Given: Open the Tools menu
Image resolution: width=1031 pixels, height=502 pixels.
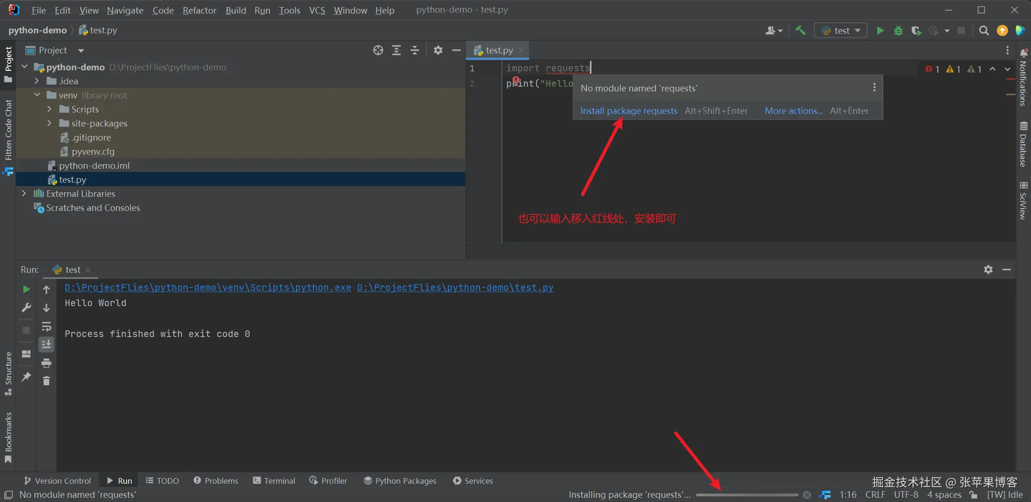Looking at the screenshot, I should pos(289,10).
